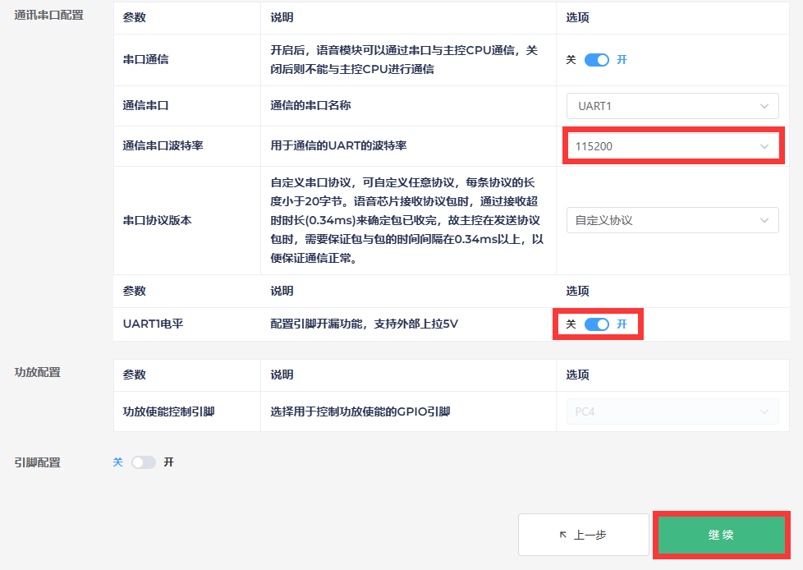Screen dimensions: 803x570
Task: Click the 开 label beside 引脚配置 switch
Action: pos(168,462)
